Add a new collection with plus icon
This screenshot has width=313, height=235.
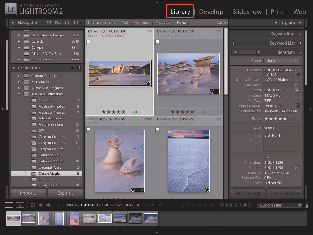79,68
